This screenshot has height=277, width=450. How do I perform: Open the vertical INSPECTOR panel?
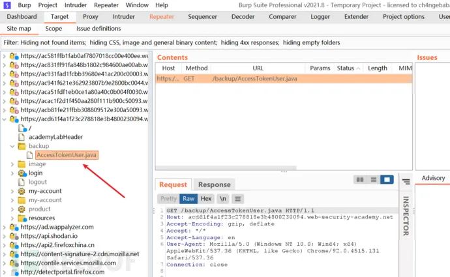pyautogui.click(x=406, y=216)
